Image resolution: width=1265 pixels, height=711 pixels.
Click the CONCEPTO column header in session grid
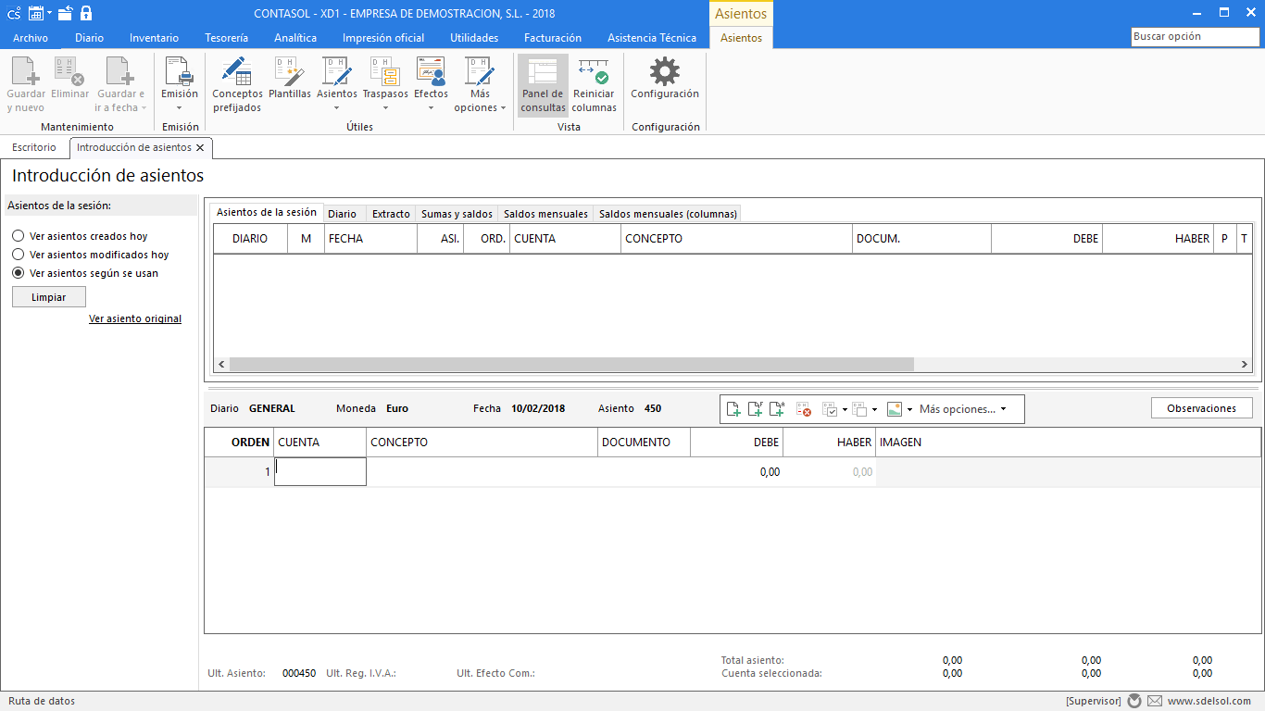click(737, 239)
